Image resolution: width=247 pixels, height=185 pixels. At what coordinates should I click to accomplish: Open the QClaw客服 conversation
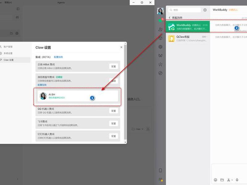click(188, 38)
